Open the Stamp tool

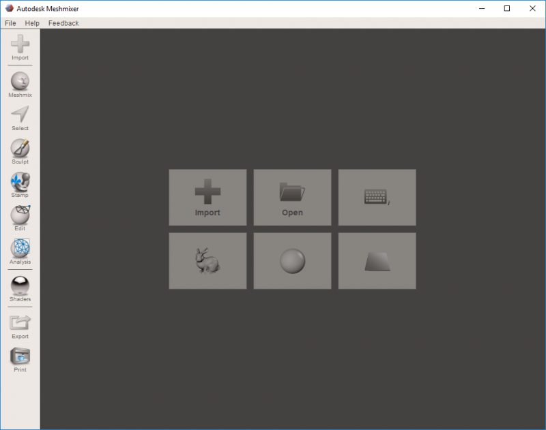click(x=20, y=185)
